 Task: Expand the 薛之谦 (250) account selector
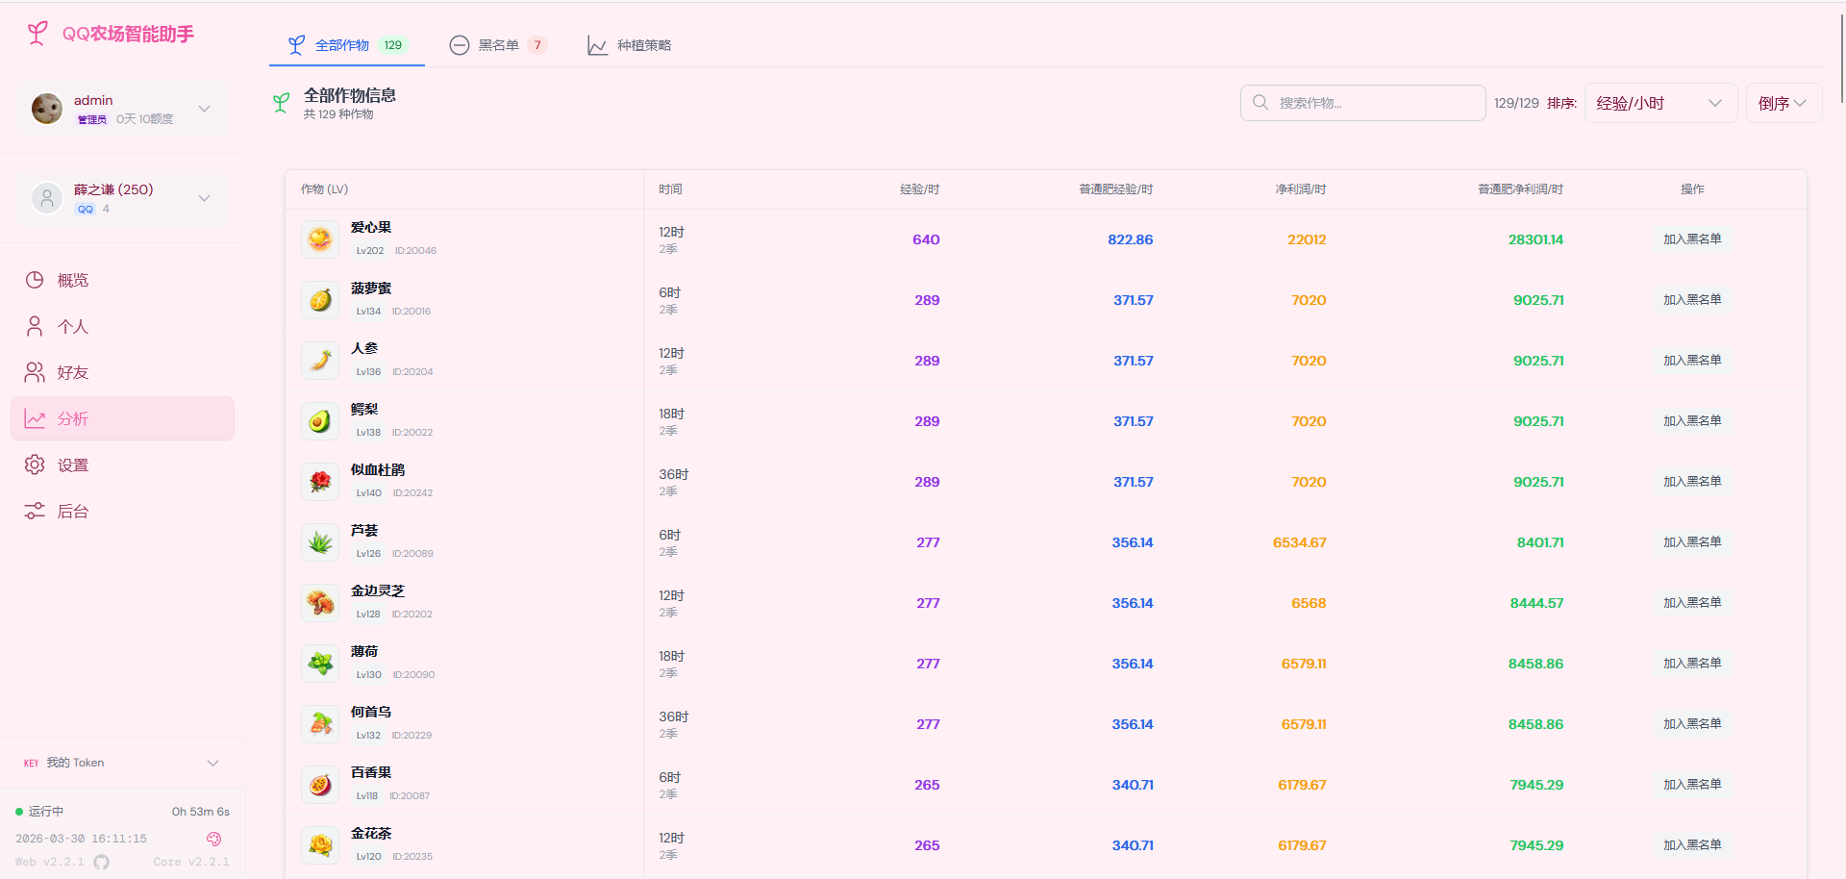click(204, 198)
